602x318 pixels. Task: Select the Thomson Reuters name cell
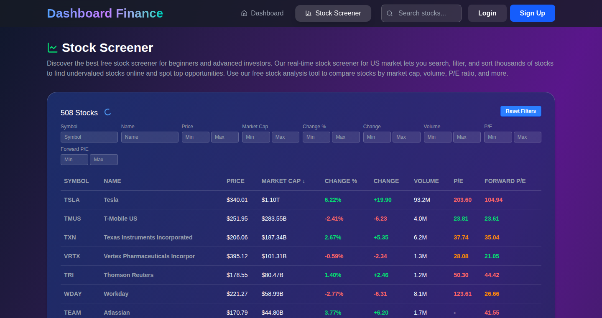tap(129, 275)
